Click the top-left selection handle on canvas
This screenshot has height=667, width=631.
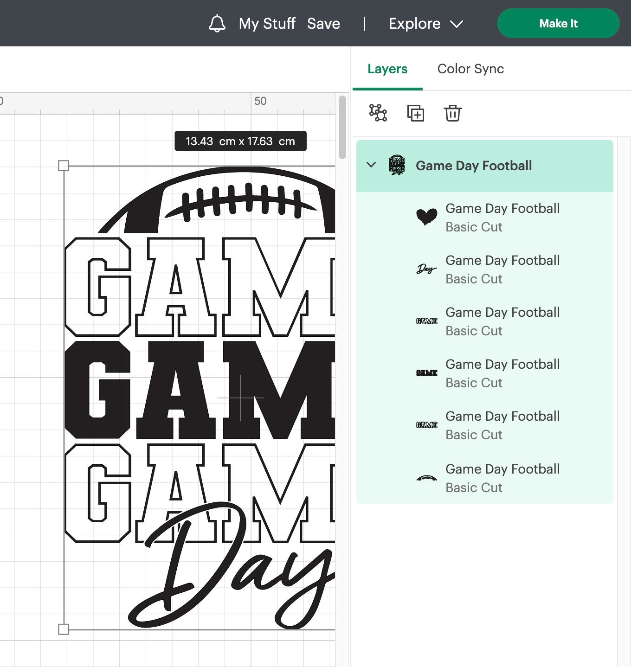pyautogui.click(x=63, y=165)
